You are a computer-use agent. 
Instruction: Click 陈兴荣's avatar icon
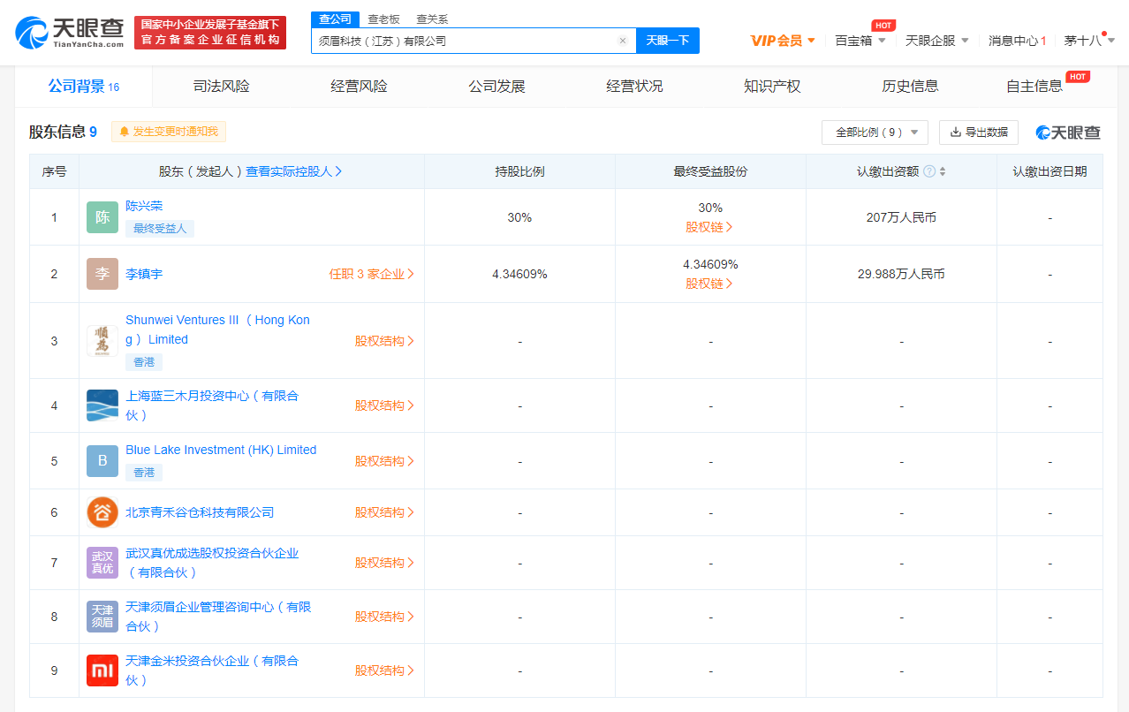pos(102,216)
